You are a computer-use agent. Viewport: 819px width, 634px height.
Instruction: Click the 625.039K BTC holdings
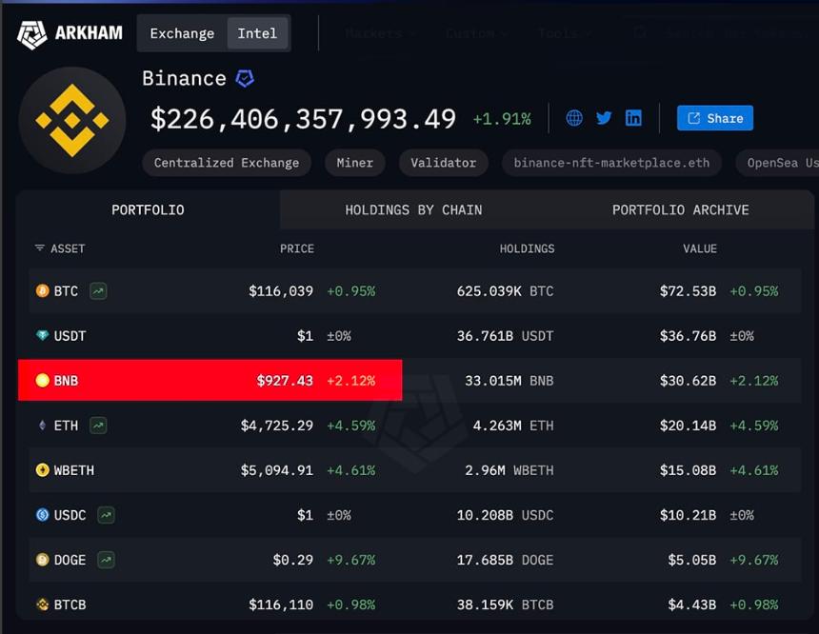tap(505, 291)
